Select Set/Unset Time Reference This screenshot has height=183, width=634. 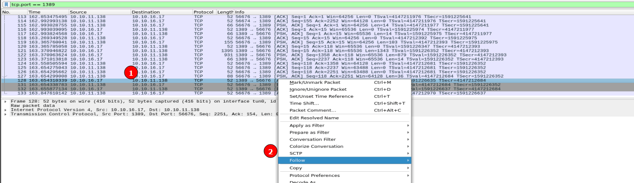point(344,96)
